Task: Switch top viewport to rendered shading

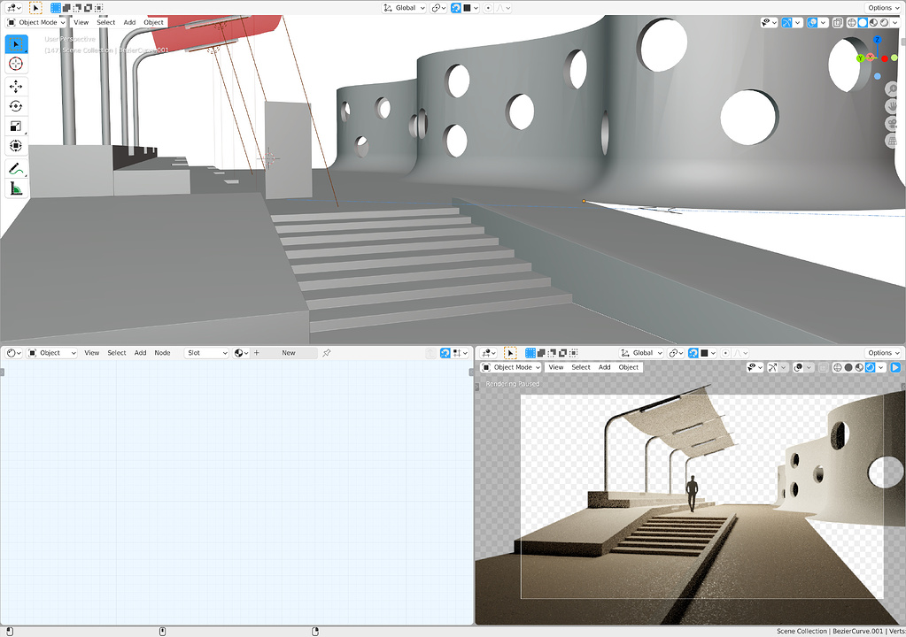Action: click(884, 22)
